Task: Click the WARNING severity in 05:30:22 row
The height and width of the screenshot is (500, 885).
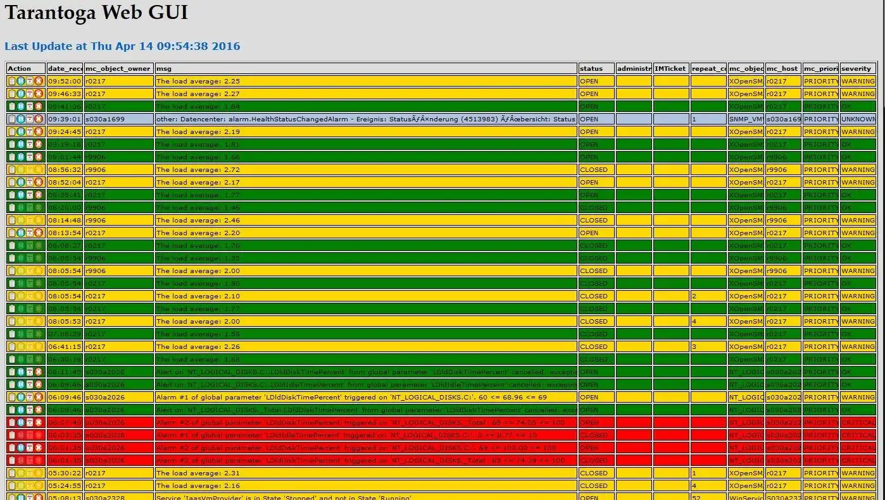Action: pyautogui.click(x=858, y=473)
